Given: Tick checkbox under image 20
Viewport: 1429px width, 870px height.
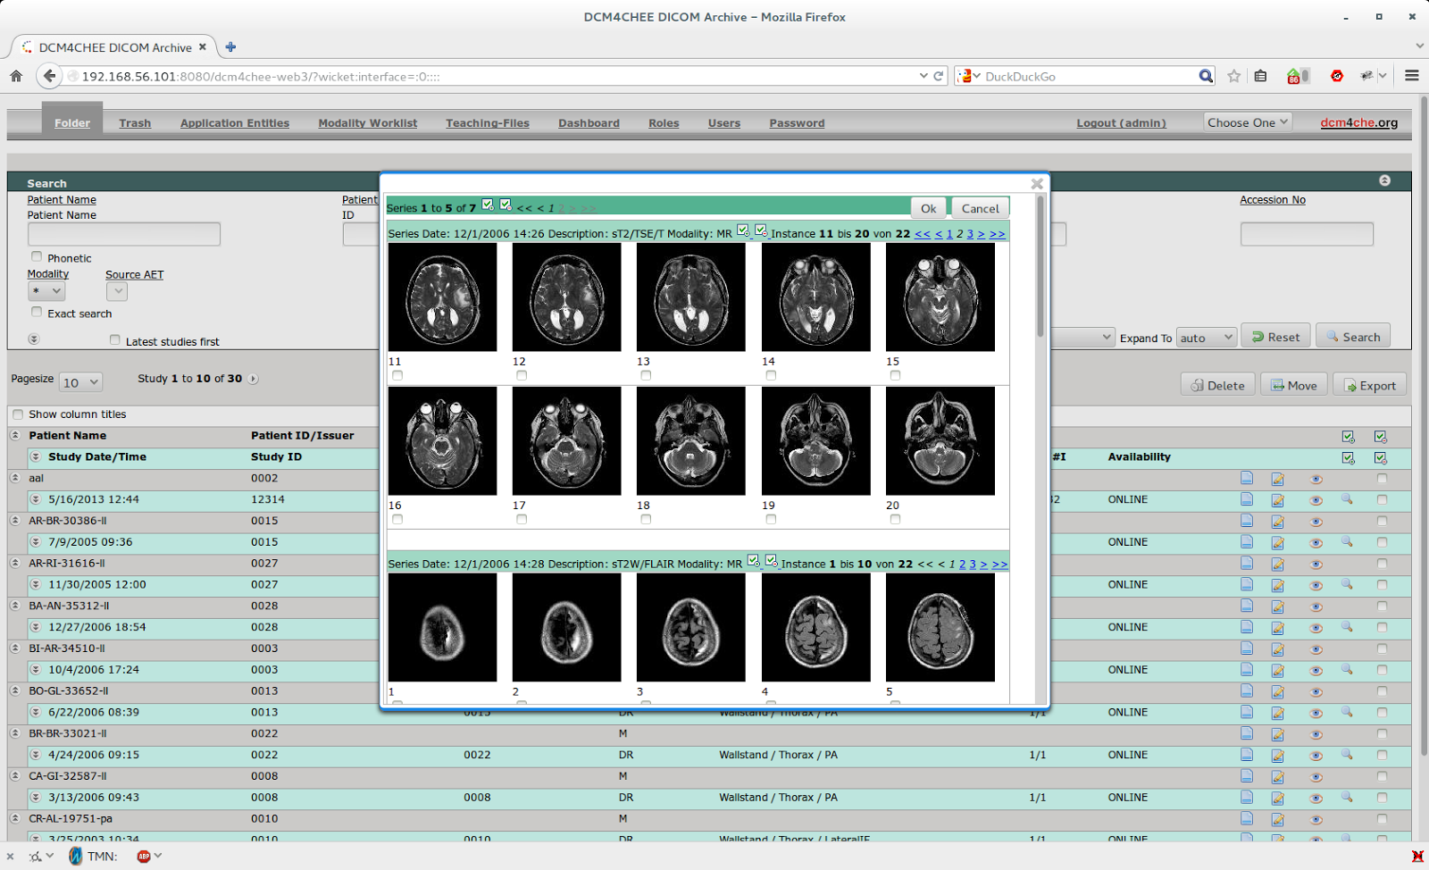Looking at the screenshot, I should [895, 519].
